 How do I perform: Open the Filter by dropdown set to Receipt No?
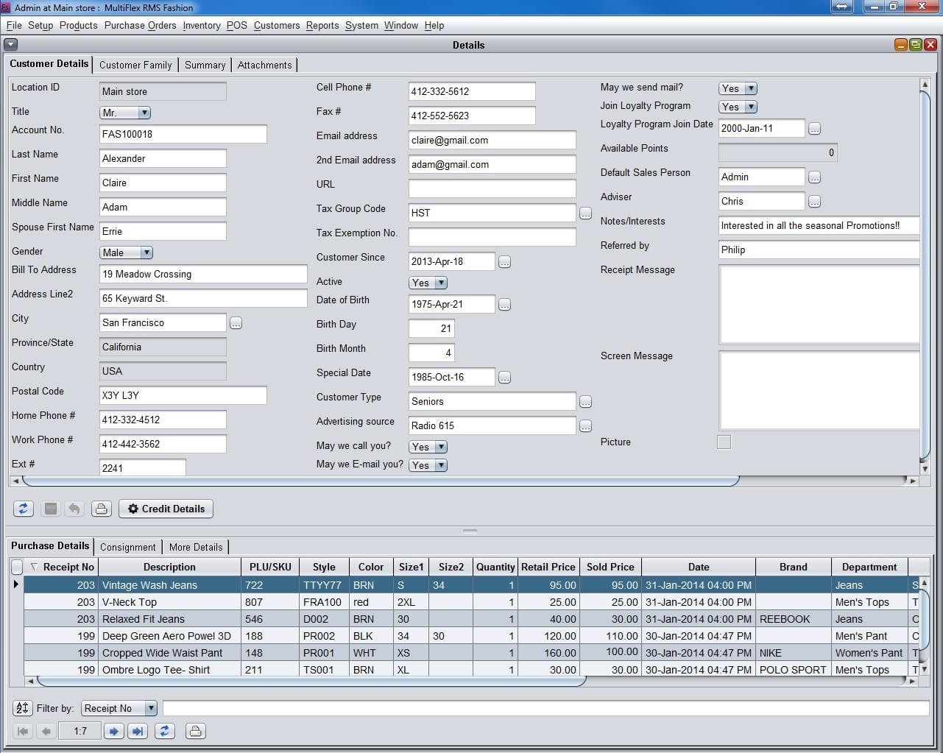pos(149,708)
